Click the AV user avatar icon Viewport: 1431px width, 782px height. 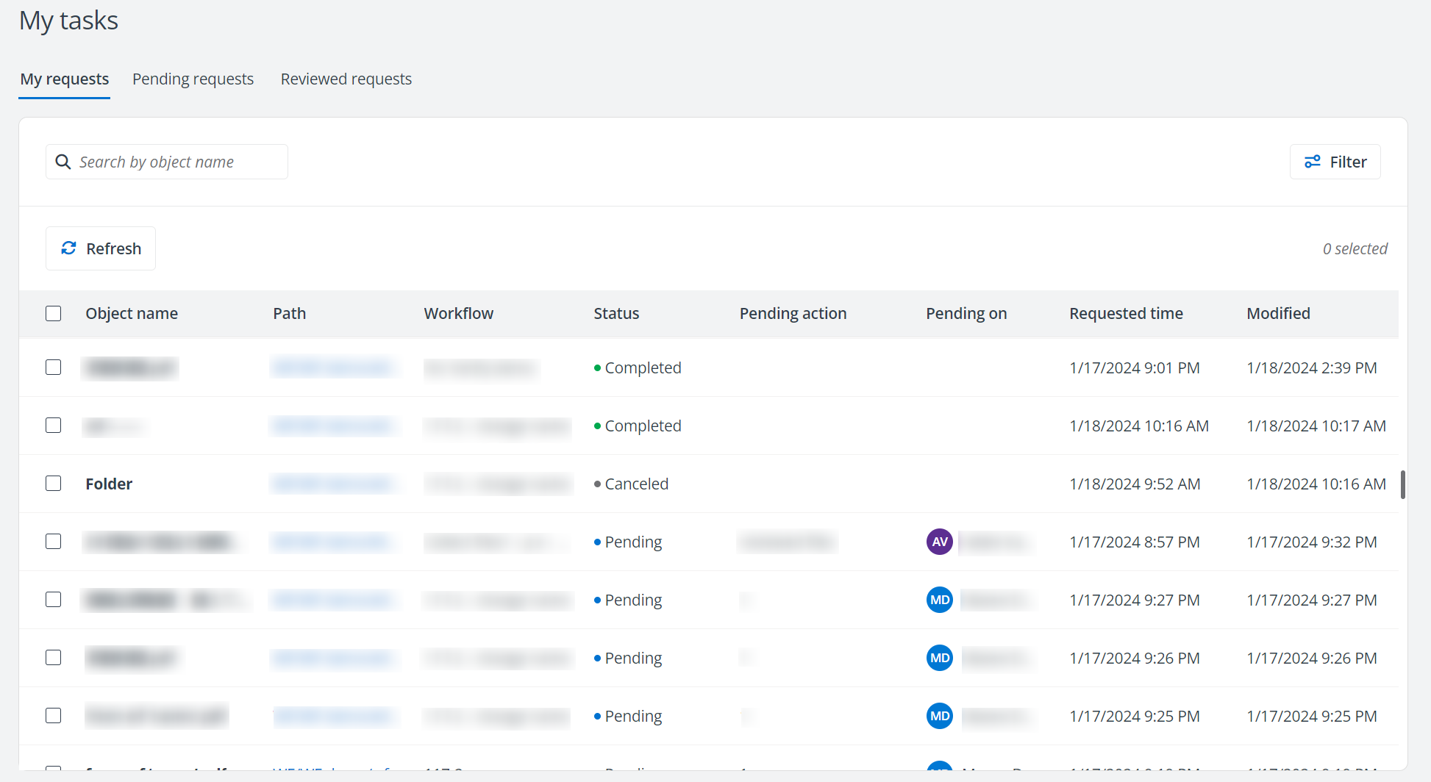click(939, 542)
